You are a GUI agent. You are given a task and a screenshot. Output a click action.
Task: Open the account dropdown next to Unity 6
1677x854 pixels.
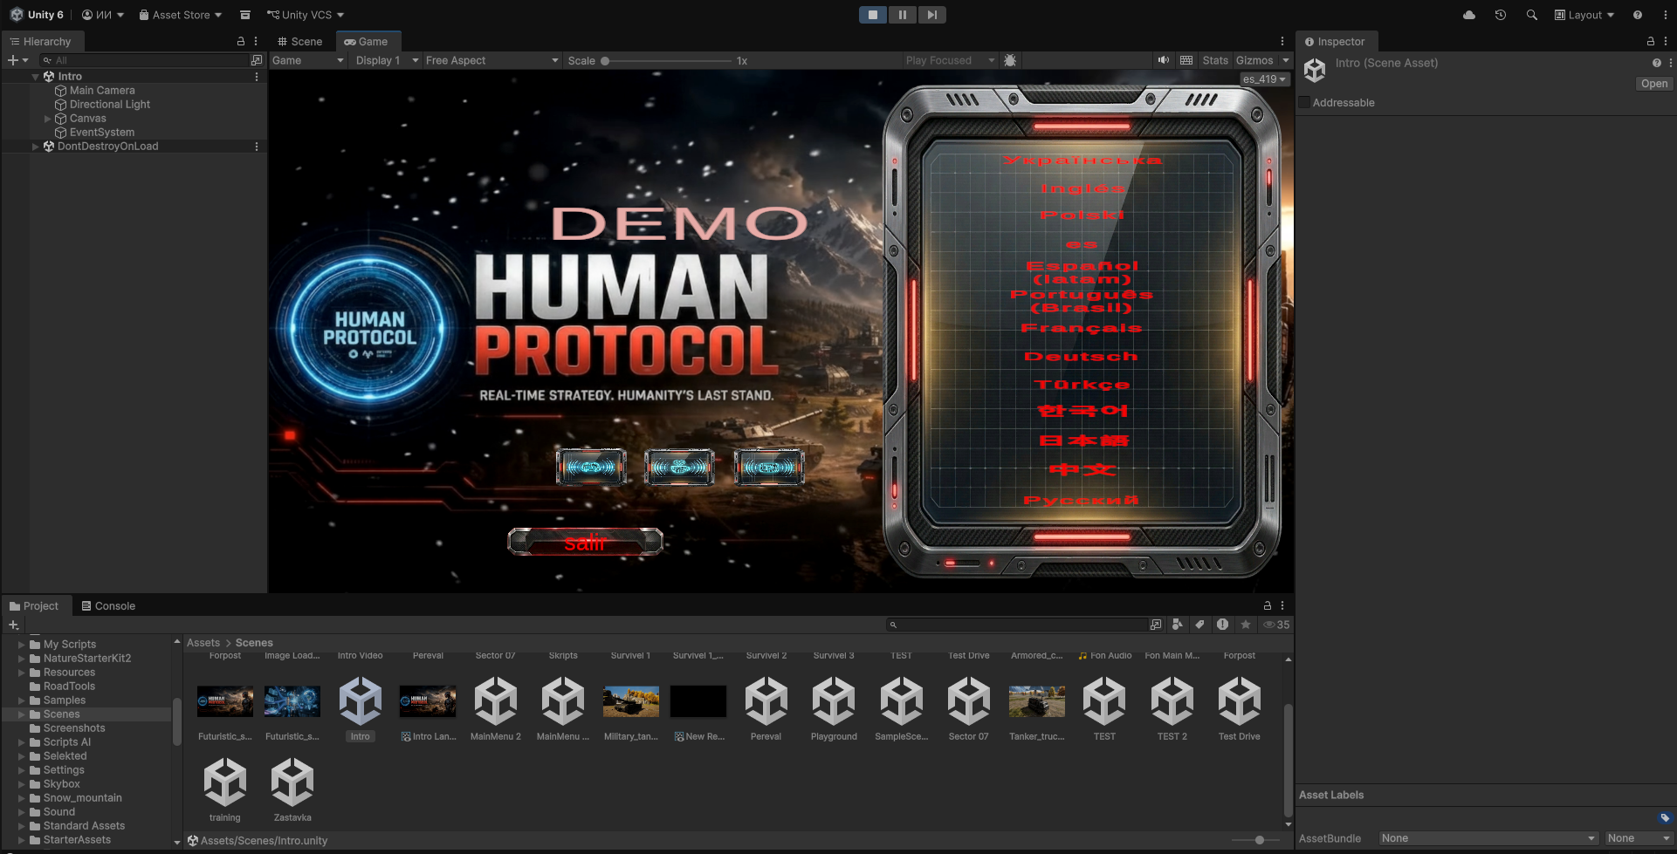[102, 15]
